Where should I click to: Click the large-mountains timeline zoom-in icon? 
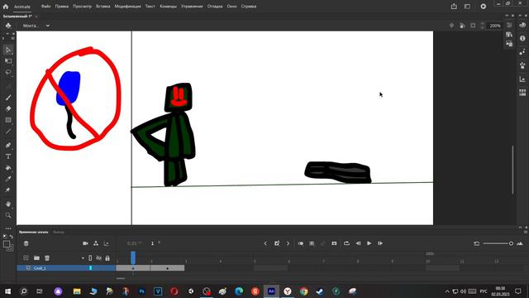pyautogui.click(x=520, y=243)
